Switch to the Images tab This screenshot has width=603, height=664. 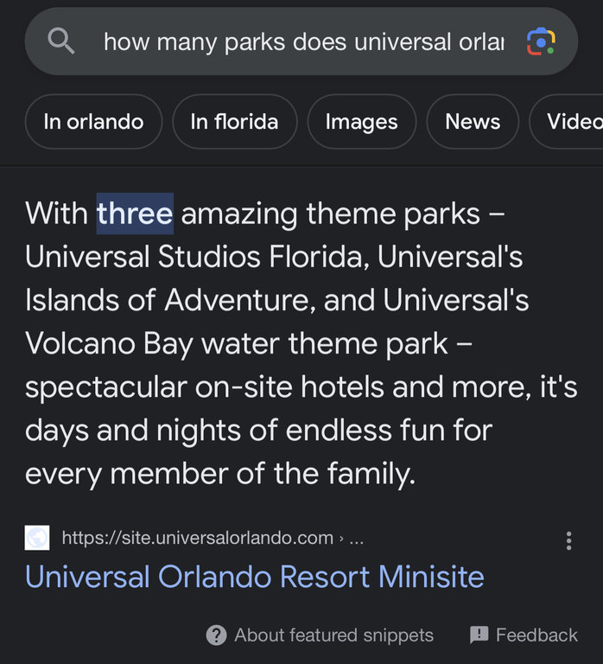[x=361, y=122]
